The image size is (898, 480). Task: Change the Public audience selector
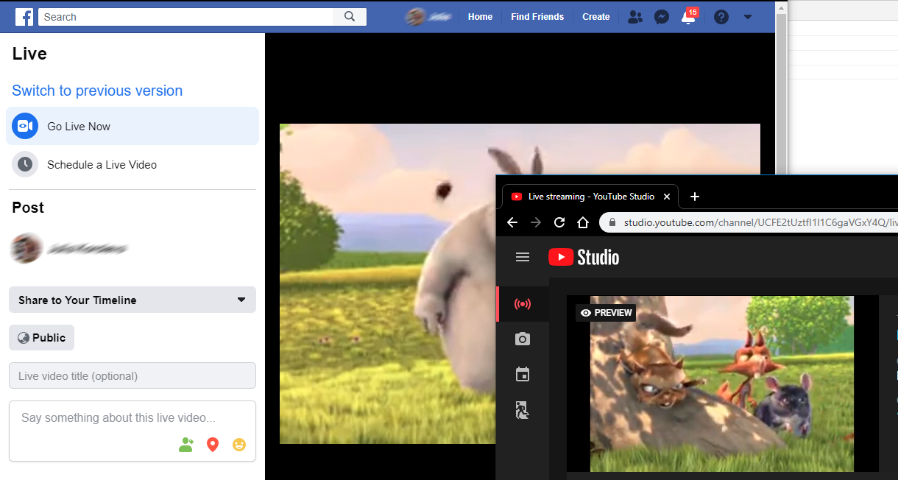(x=42, y=338)
